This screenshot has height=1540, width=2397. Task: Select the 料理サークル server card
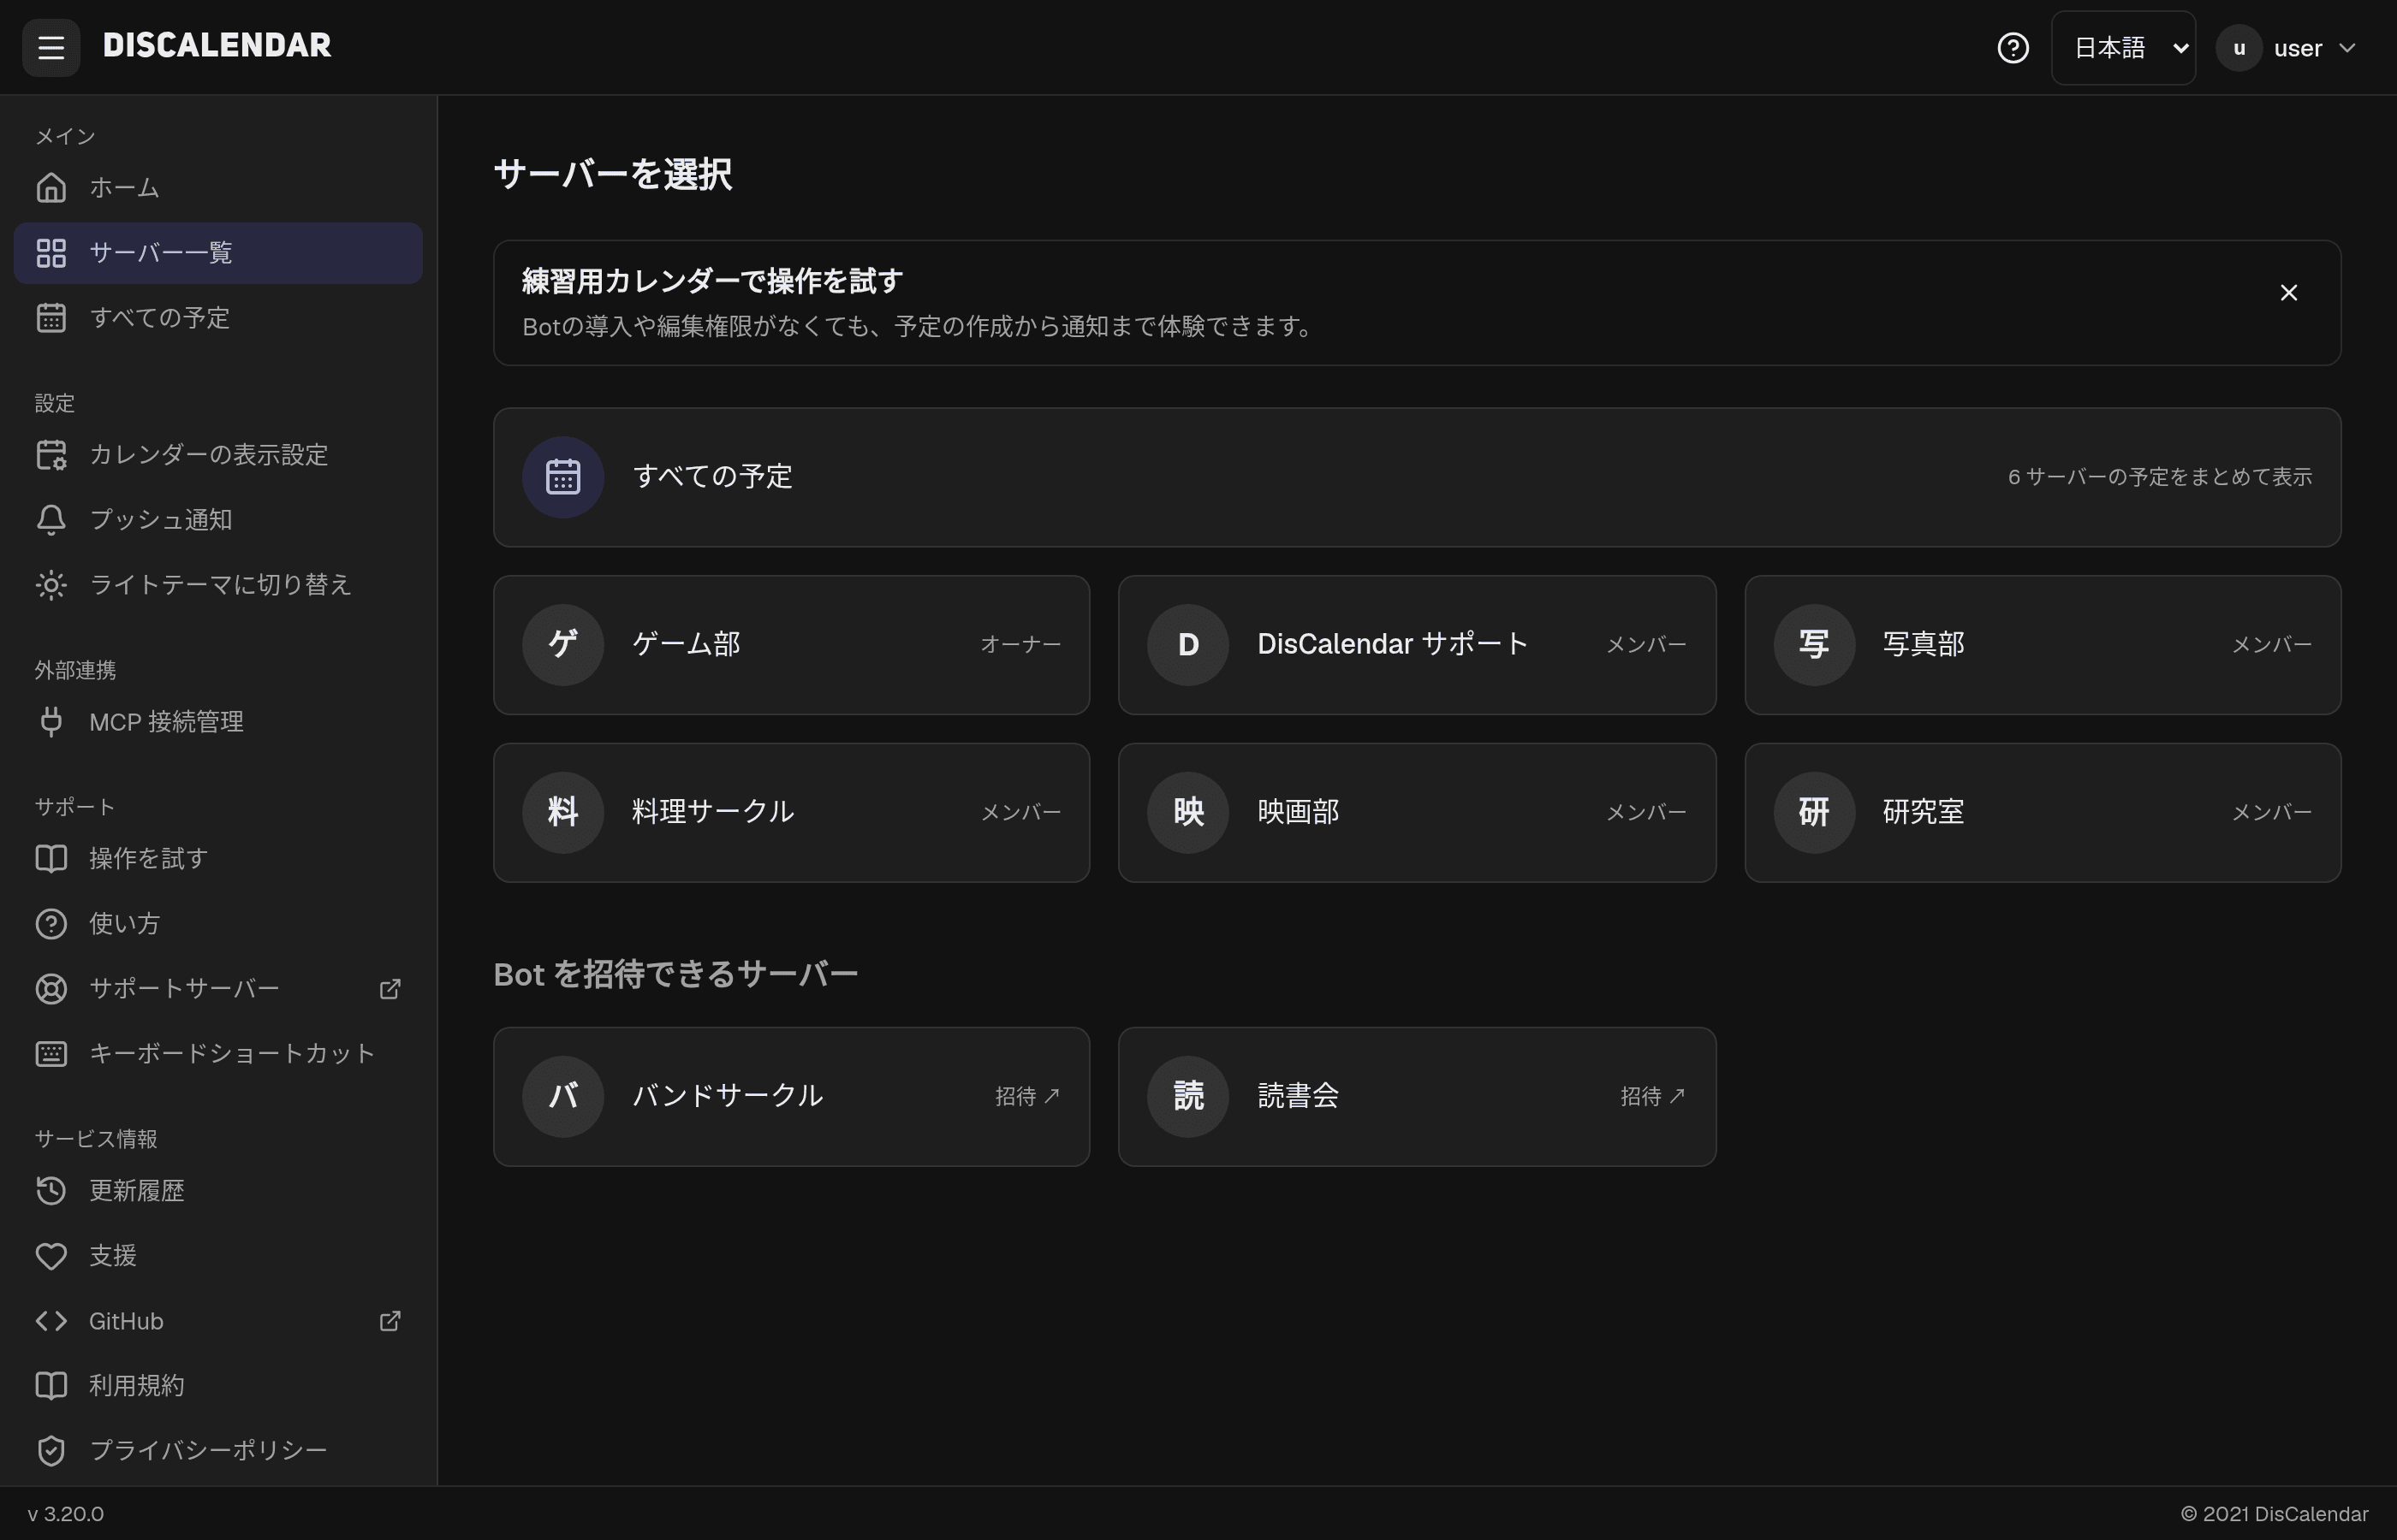791,813
